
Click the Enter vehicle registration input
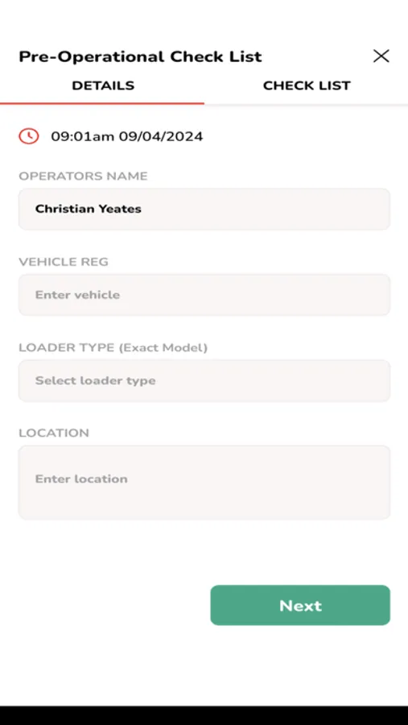(x=204, y=295)
